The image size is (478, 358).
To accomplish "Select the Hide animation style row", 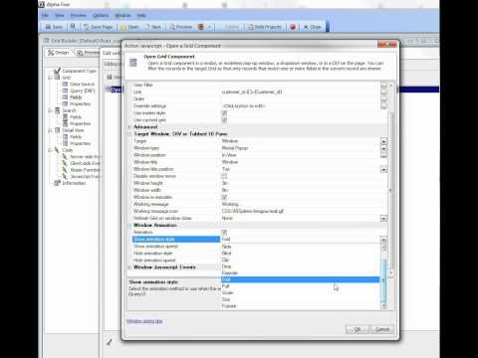I will coord(176,254).
